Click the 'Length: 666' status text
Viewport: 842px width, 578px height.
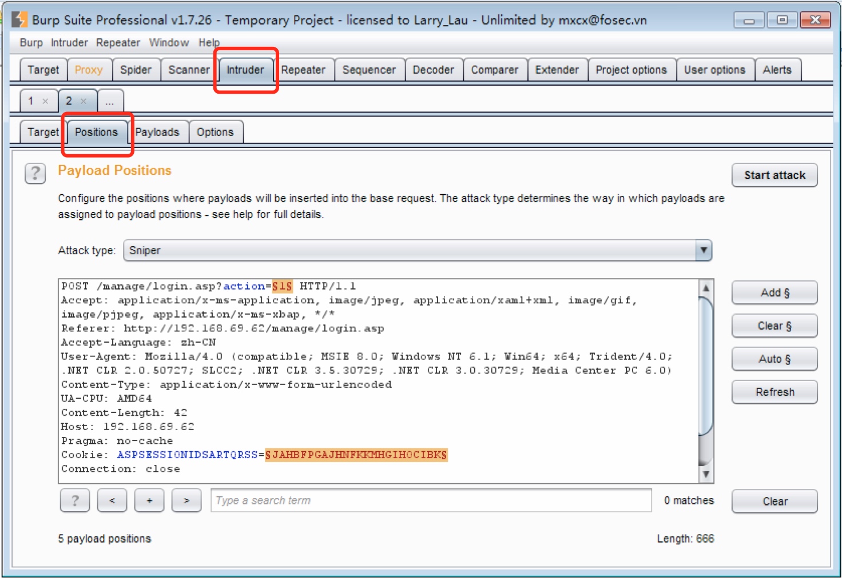coord(685,539)
